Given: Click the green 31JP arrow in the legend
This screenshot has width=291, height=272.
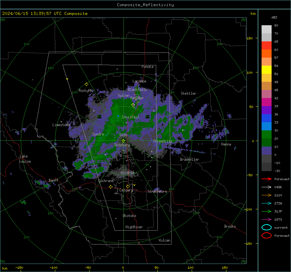Looking at the screenshot, I should click(266, 211).
